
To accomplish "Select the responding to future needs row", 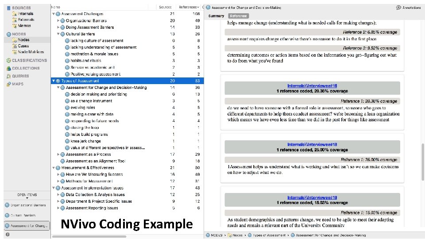I will [x=127, y=121].
